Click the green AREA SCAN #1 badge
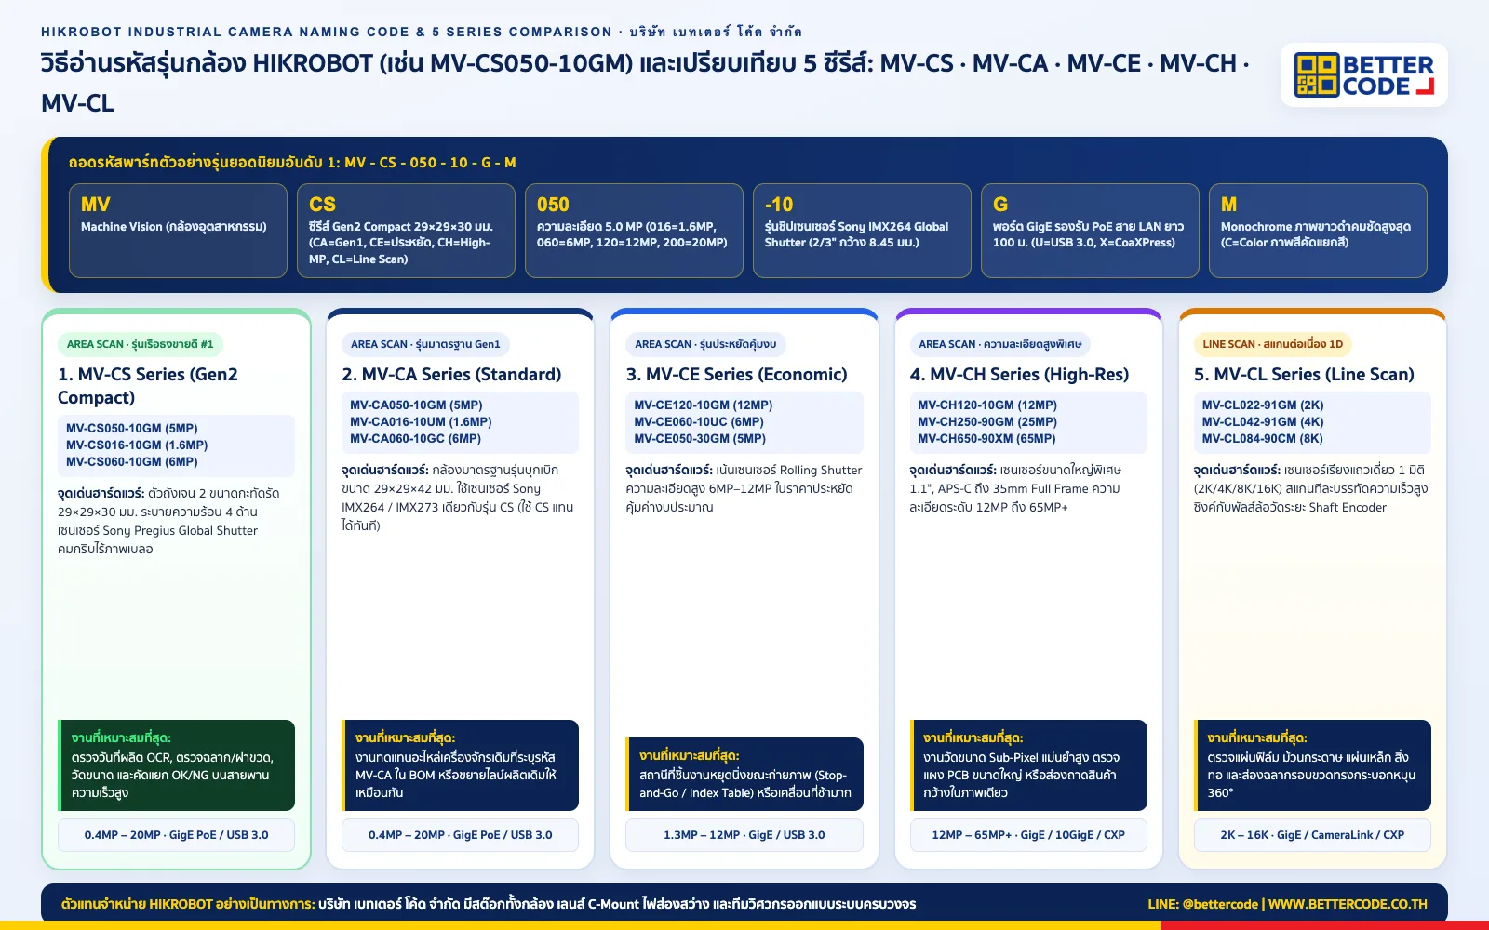The height and width of the screenshot is (930, 1489). click(x=141, y=344)
